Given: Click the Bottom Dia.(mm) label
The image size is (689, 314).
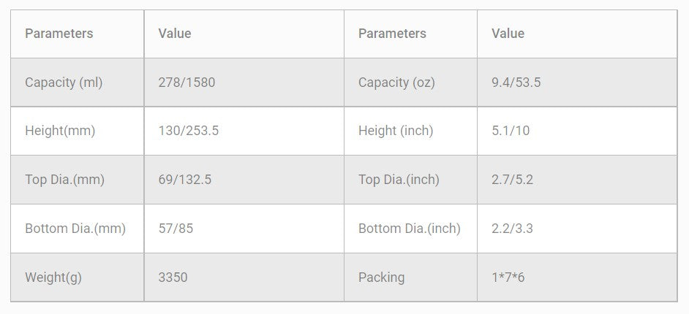Looking at the screenshot, I should (75, 229).
